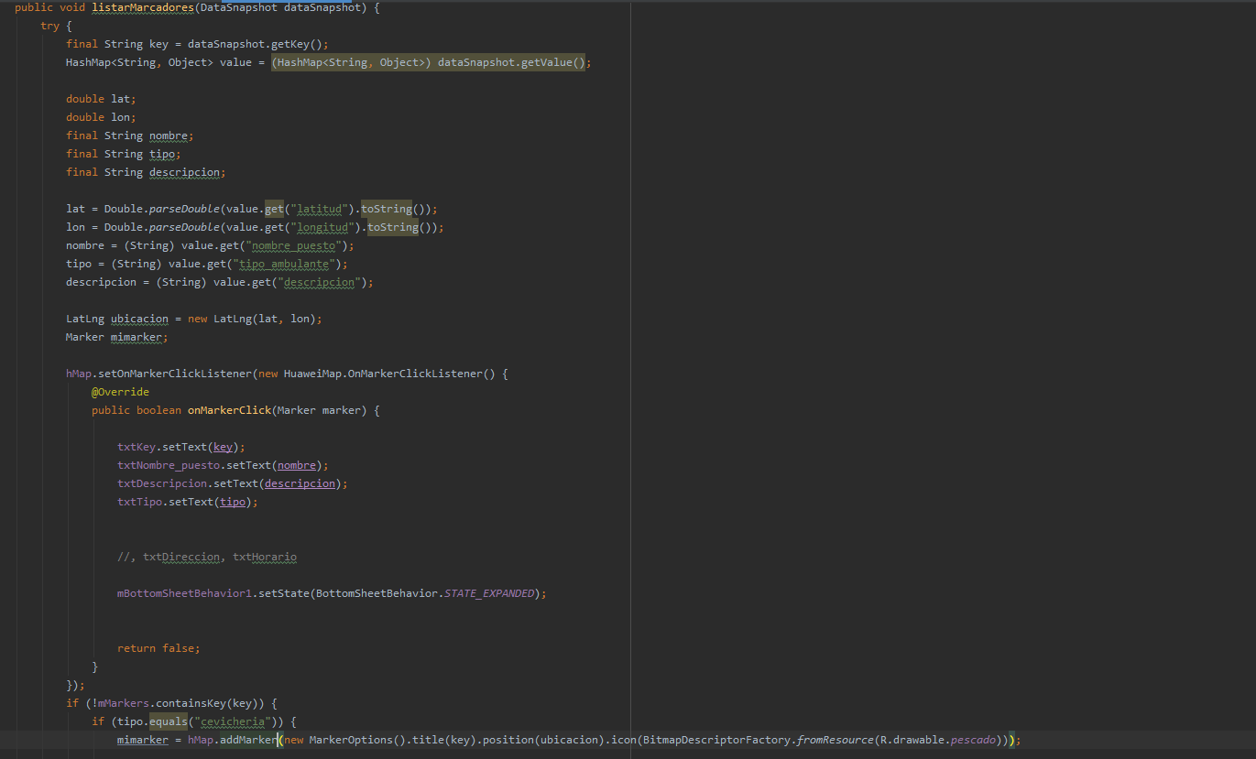Click the "cevicheria" string literal
This screenshot has width=1256, height=759.
233,721
